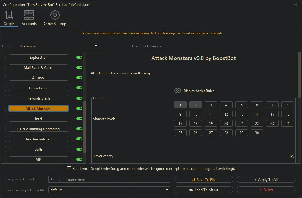Uncheck the Level variety checkbox
The image size is (302, 198).
pos(291,156)
